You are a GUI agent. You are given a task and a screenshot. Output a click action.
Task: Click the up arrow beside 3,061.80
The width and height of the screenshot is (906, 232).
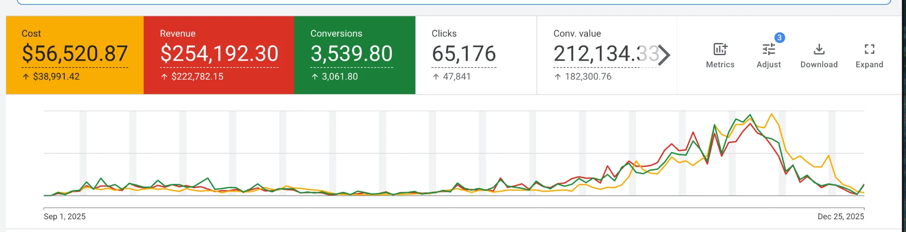(314, 76)
